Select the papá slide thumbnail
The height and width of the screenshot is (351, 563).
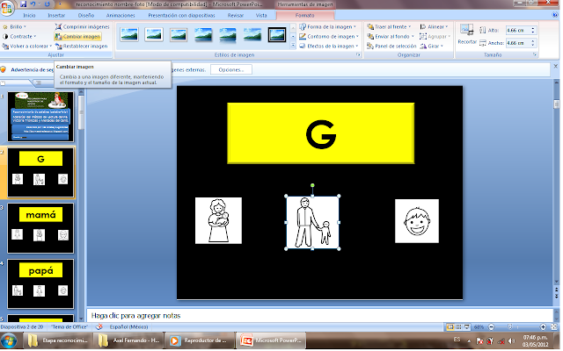[40, 284]
